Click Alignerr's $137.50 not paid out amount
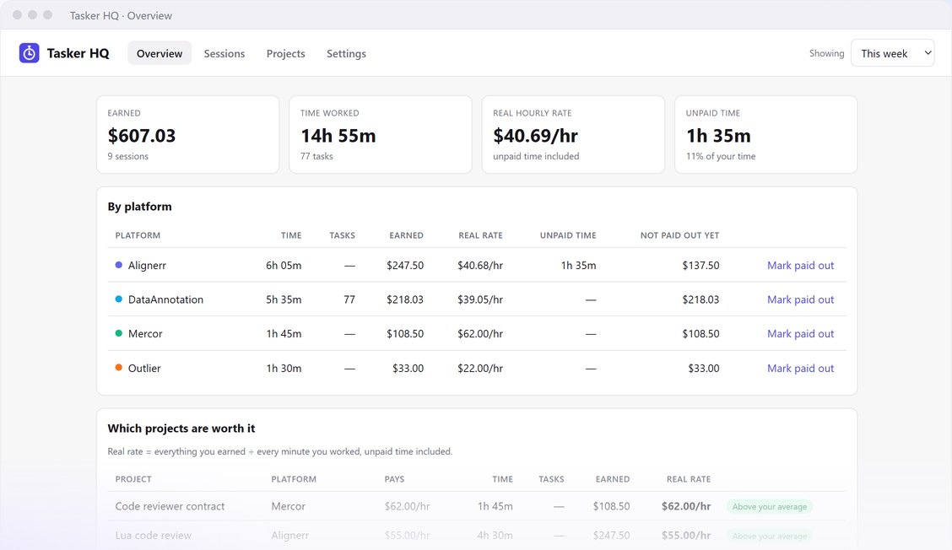This screenshot has height=550, width=952. 700,265
